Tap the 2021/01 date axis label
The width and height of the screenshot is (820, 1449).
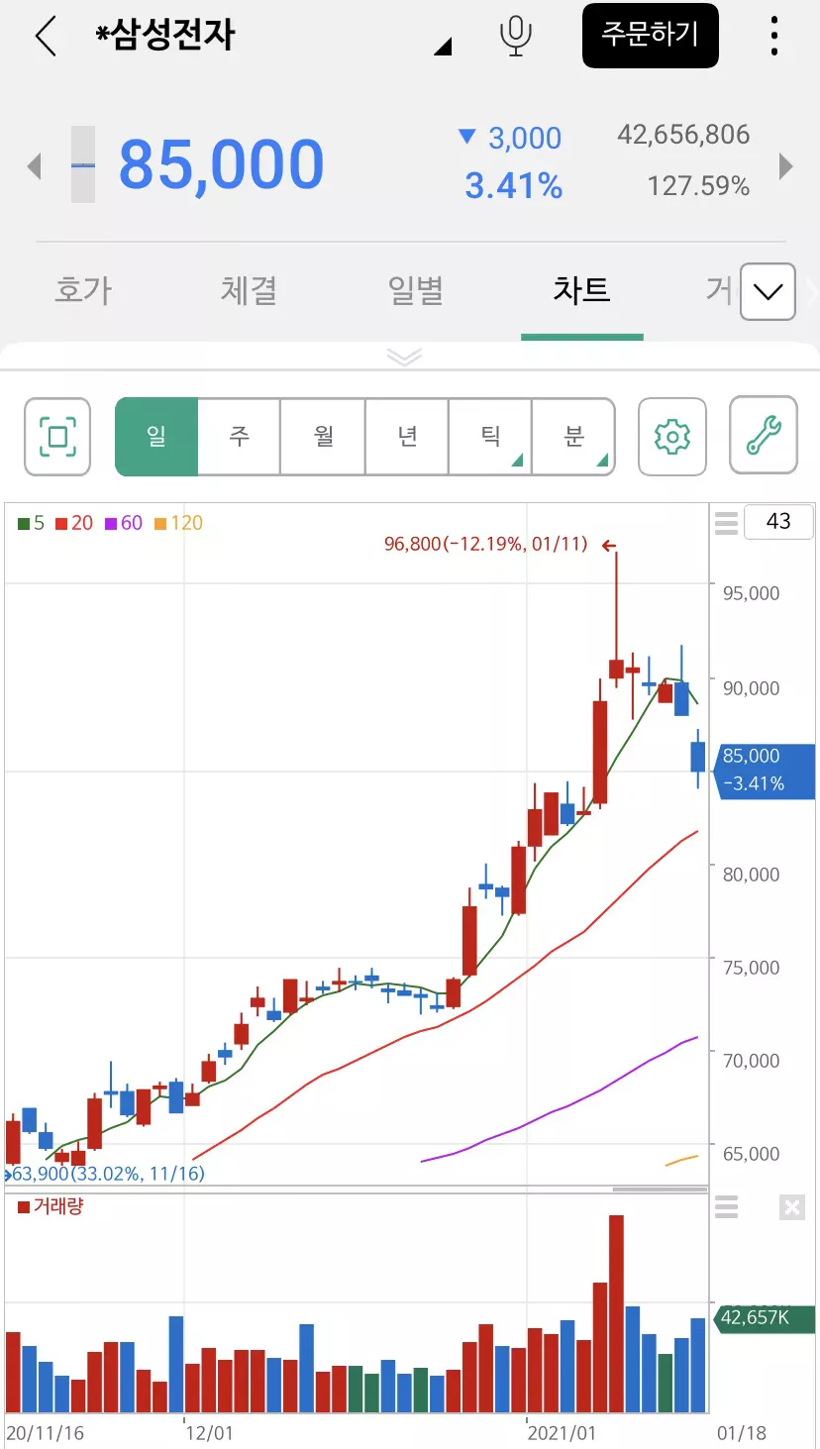[562, 1433]
